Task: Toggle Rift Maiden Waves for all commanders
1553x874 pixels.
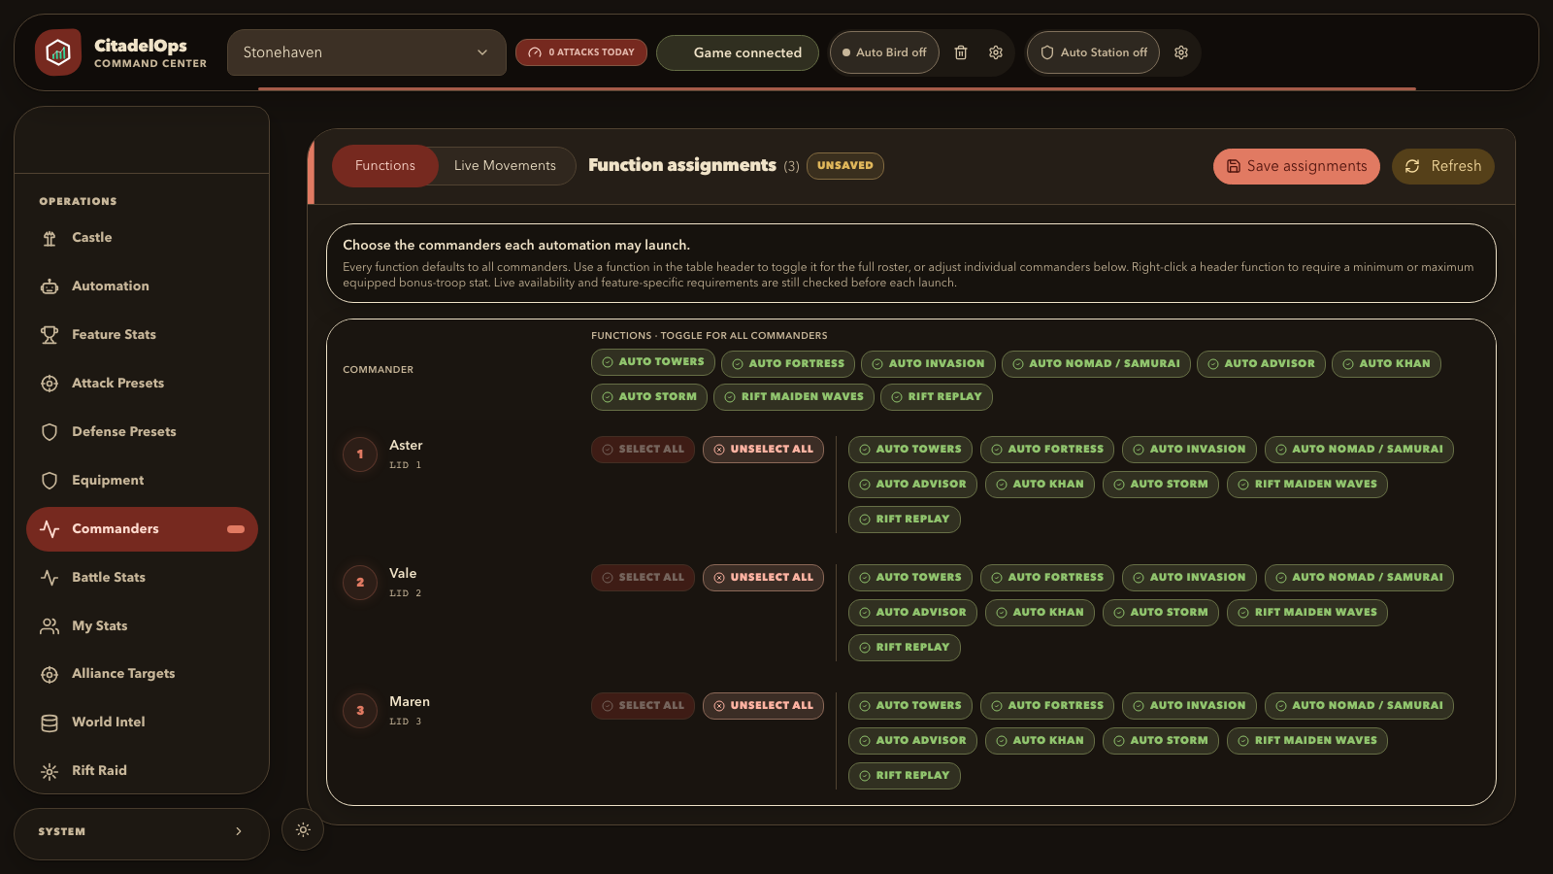Action: coord(794,397)
